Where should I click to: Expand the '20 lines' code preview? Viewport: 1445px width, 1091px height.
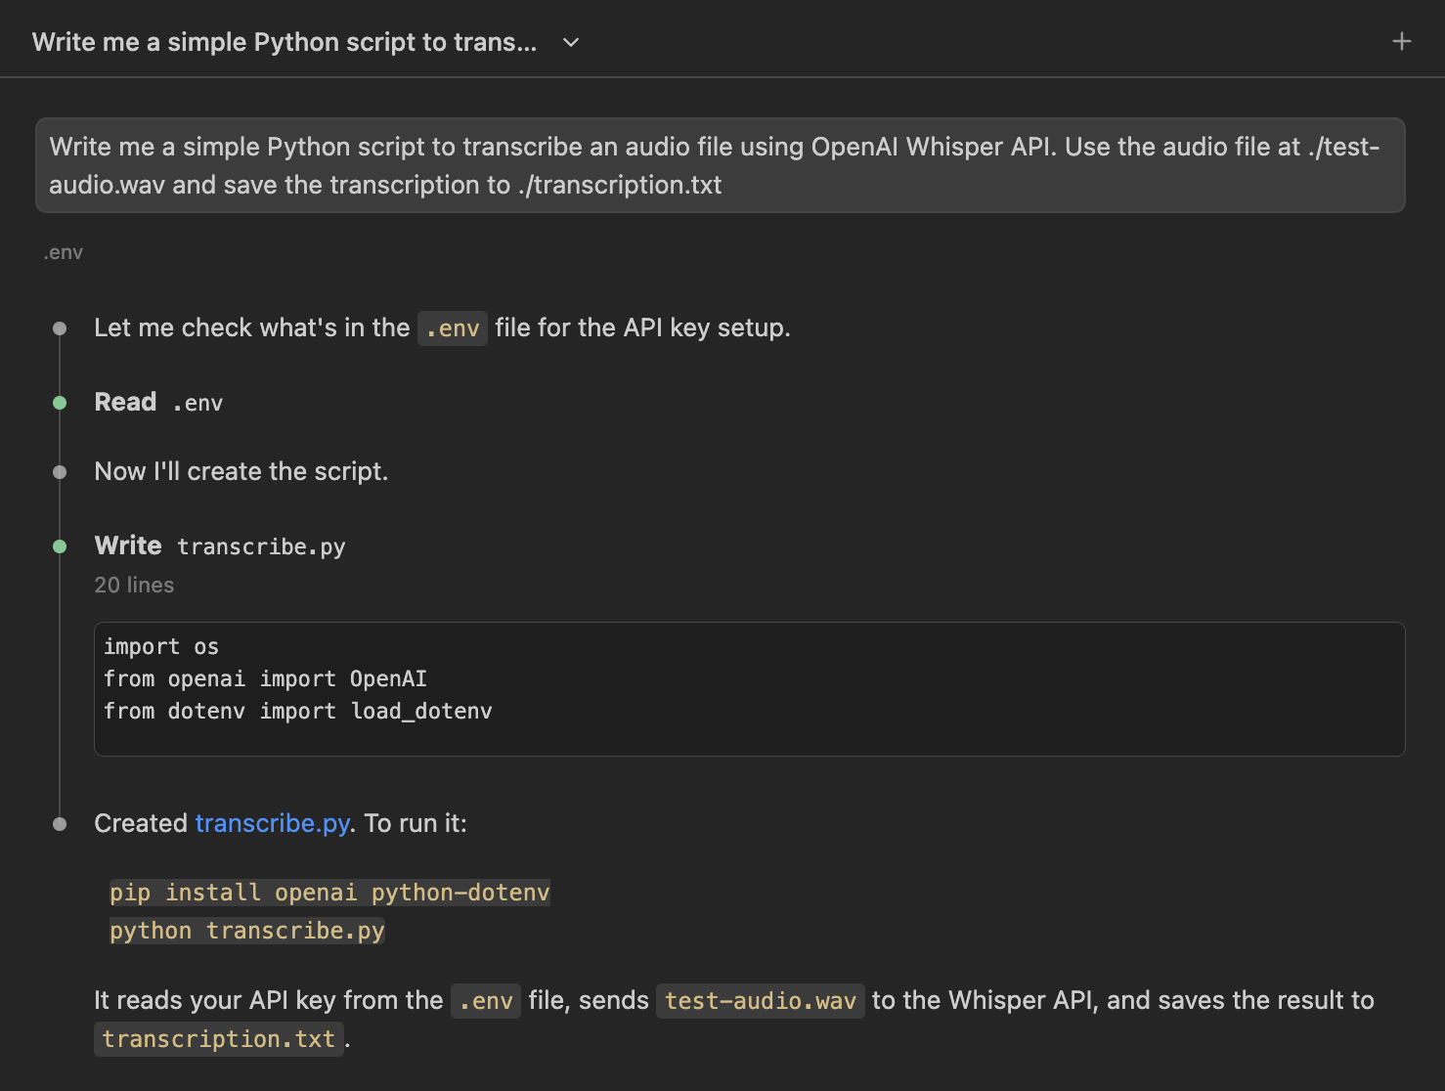click(x=134, y=585)
